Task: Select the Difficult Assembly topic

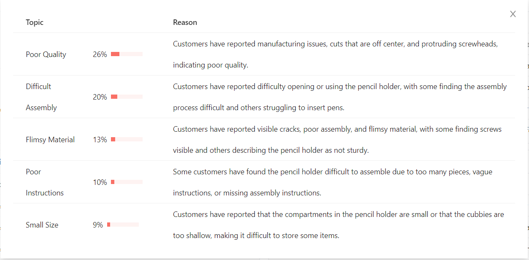Action: pyautogui.click(x=41, y=97)
